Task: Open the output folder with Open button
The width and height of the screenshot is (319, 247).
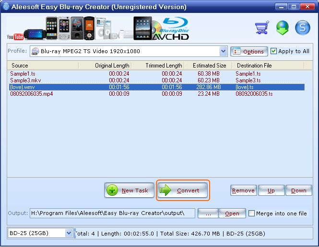Action: [232, 213]
